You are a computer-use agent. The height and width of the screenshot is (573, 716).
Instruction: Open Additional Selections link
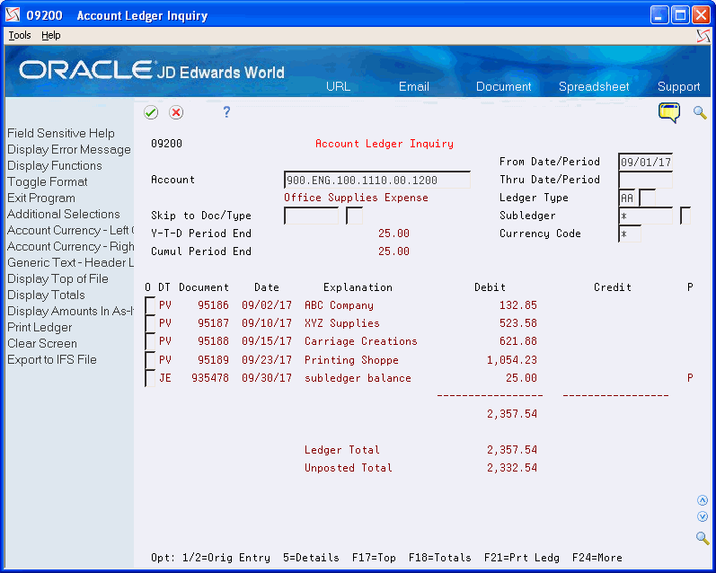click(64, 214)
